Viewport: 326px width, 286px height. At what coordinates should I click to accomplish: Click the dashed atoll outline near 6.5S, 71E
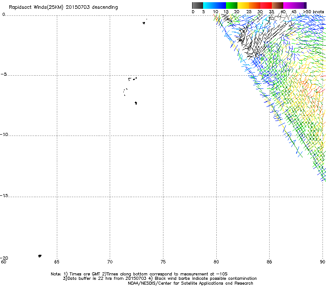(125, 92)
